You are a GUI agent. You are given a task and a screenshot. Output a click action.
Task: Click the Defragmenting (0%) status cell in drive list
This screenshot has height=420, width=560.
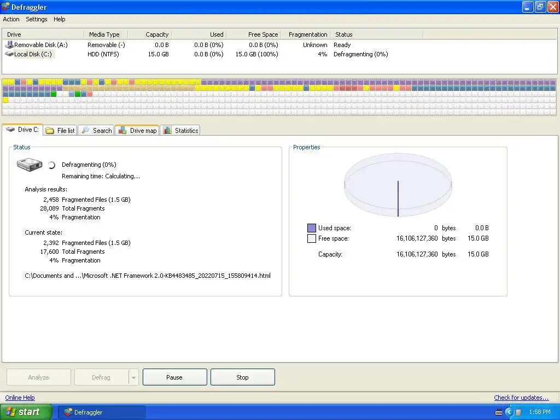point(361,54)
